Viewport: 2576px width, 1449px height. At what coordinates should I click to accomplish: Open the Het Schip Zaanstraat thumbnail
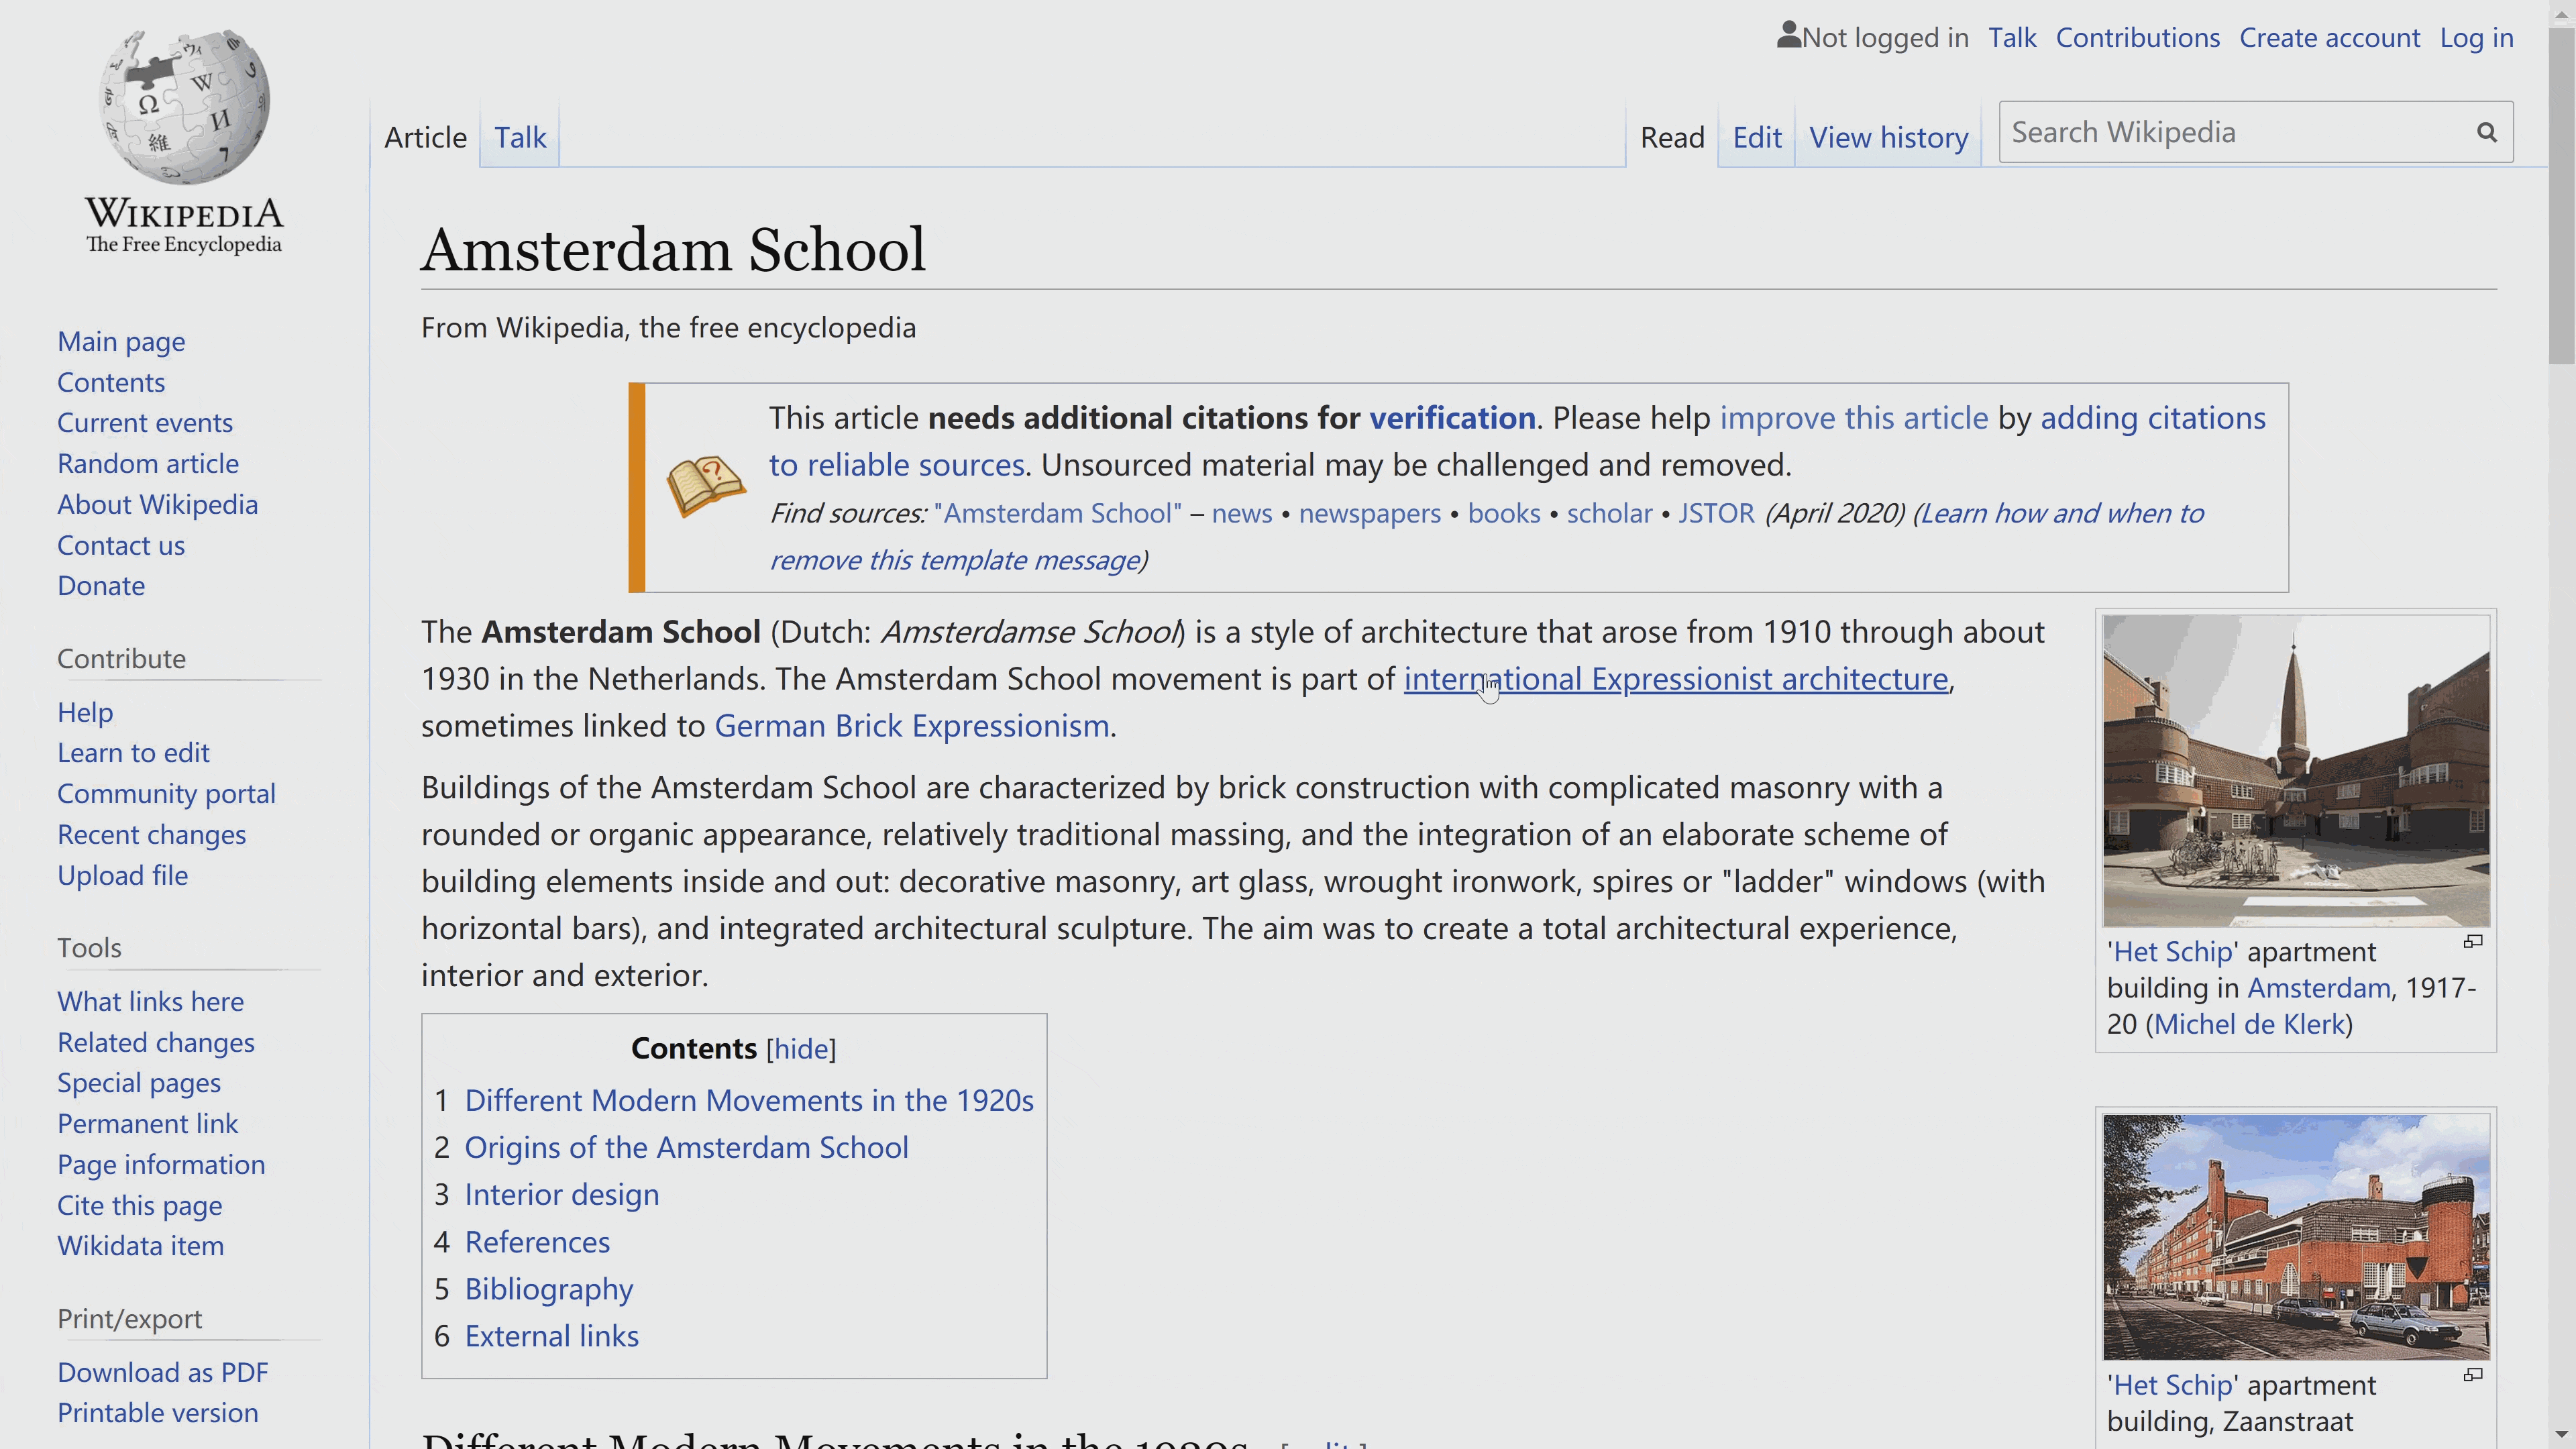click(x=2296, y=1237)
